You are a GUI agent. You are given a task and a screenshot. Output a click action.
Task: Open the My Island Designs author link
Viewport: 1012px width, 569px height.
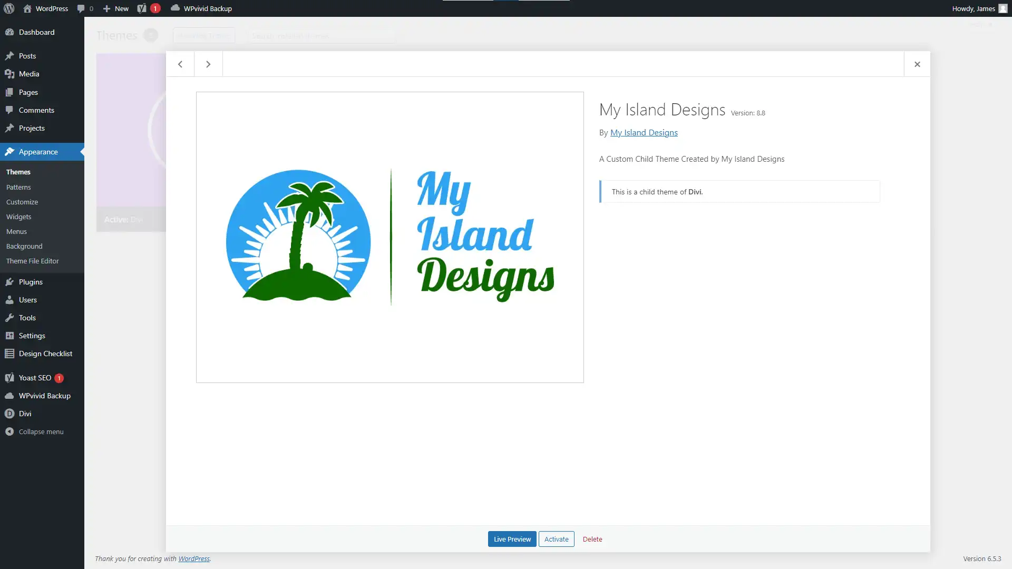[644, 132]
